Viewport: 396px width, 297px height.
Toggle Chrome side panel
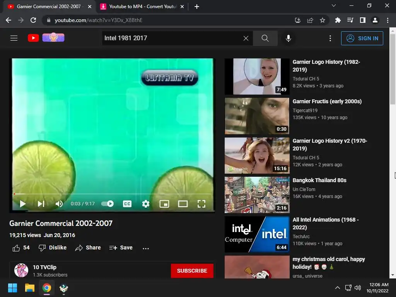[362, 20]
